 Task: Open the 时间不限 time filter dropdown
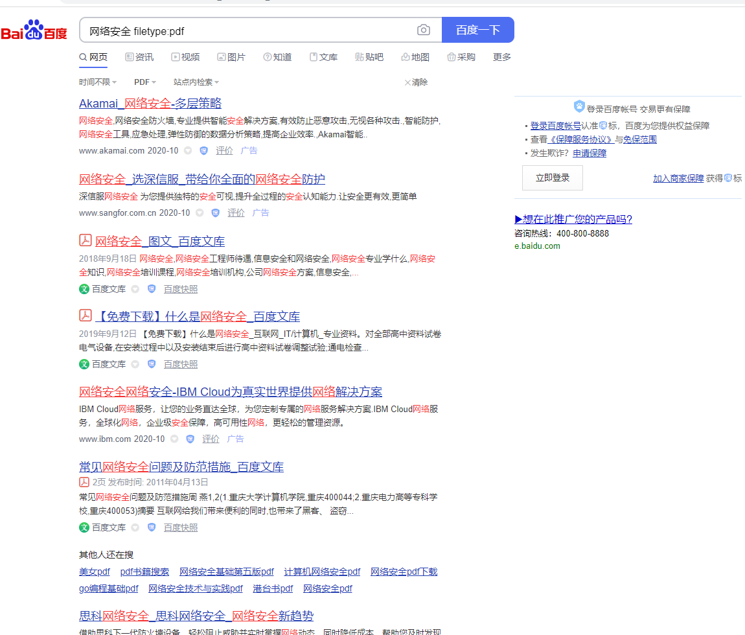[97, 82]
